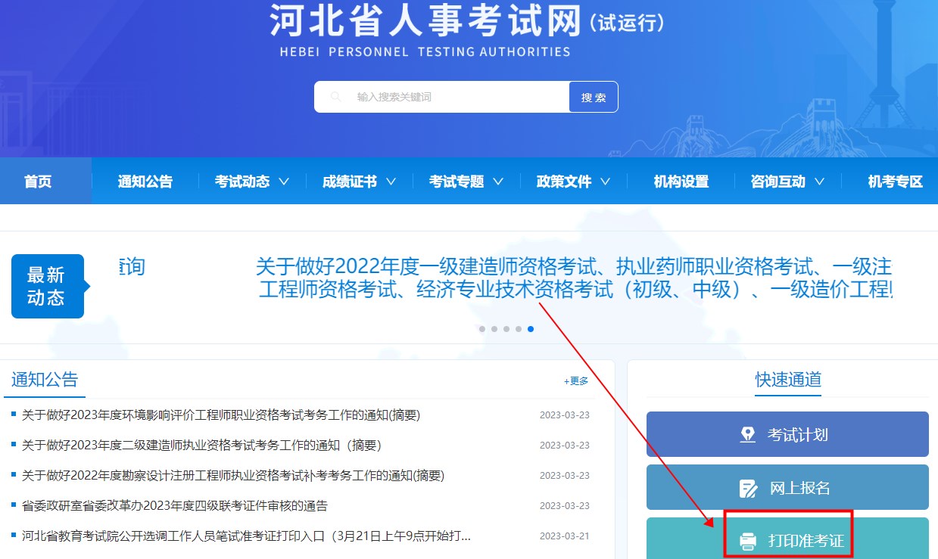The width and height of the screenshot is (938, 559).
Task: Go to the 机考专区 section
Action: (x=894, y=181)
